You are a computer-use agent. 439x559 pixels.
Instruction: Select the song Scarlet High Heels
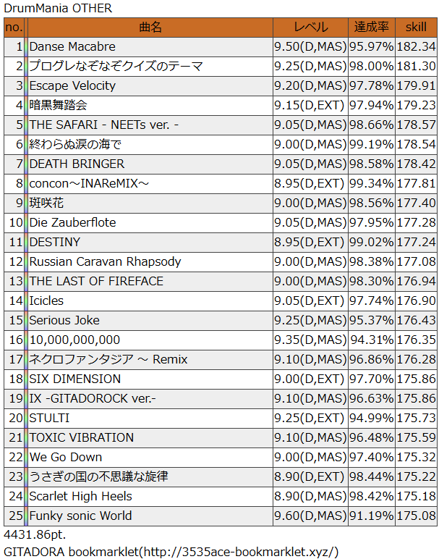[80, 496]
